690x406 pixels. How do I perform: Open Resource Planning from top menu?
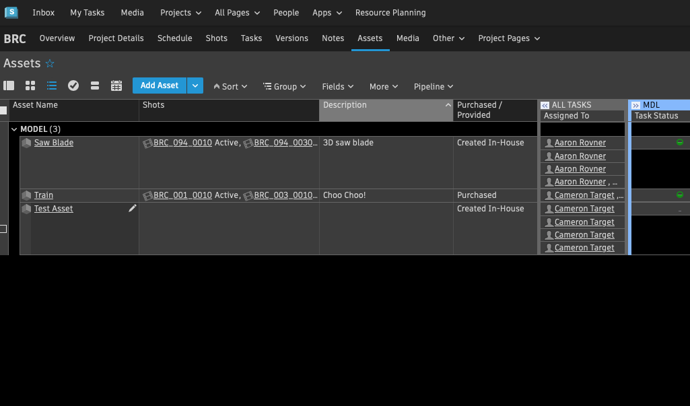coord(390,13)
